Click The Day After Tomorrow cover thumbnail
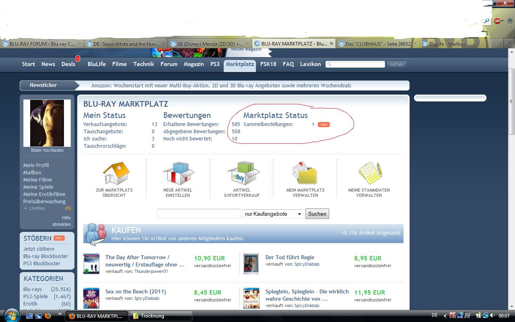 91,264
